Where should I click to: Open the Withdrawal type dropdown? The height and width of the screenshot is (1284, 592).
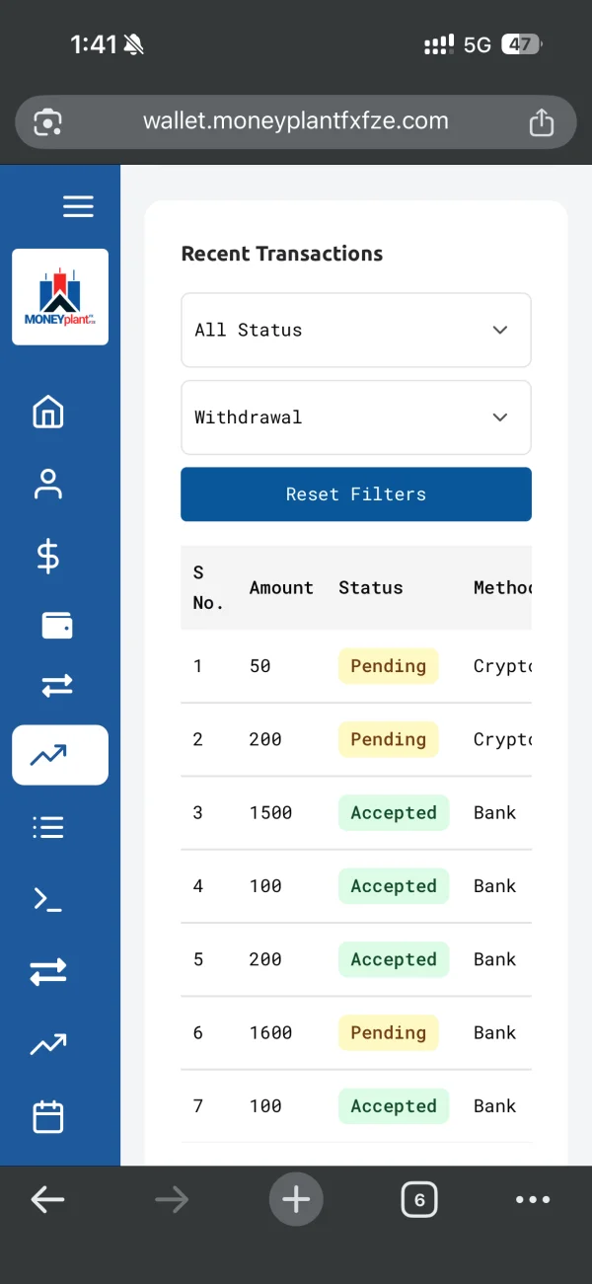tap(356, 417)
